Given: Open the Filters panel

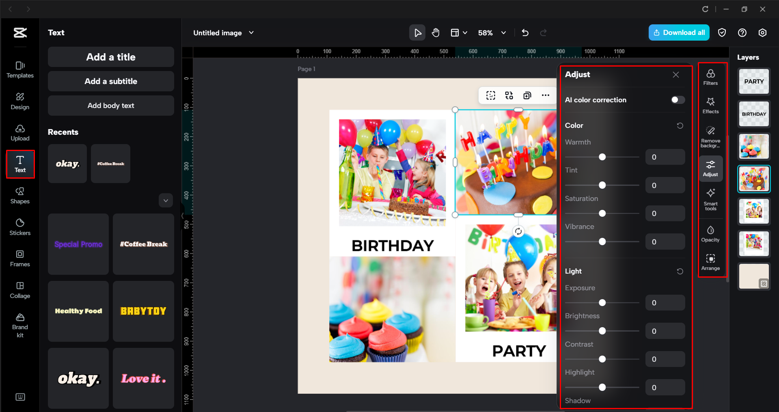Looking at the screenshot, I should coord(710,77).
